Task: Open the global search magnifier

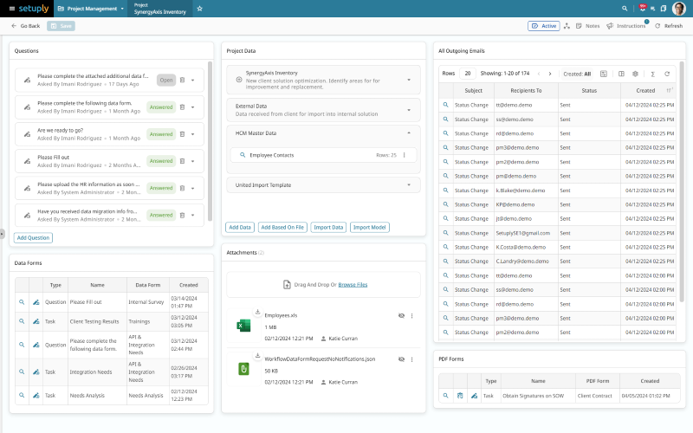Action: tap(625, 9)
